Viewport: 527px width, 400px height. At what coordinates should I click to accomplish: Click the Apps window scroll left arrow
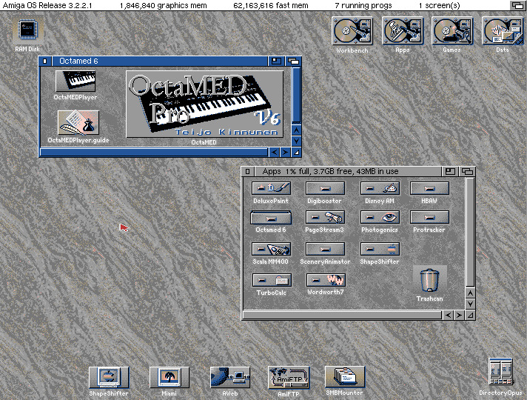tap(448, 316)
